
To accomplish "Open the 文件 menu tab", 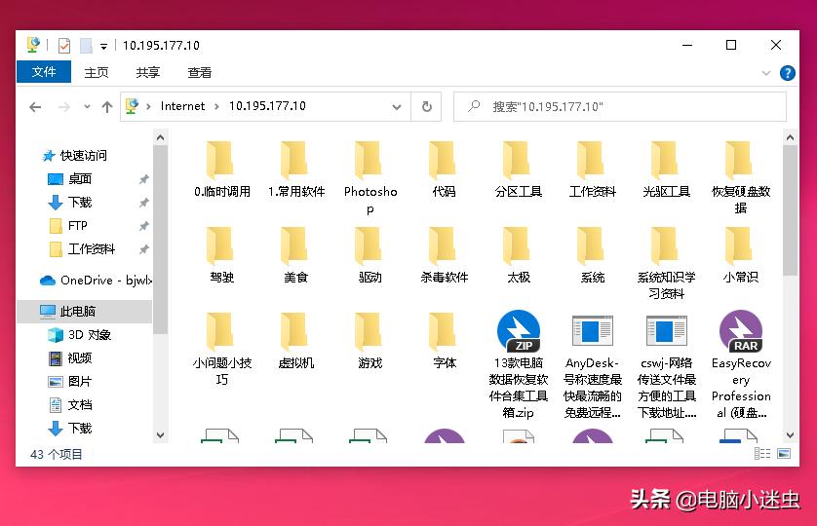I will (44, 72).
